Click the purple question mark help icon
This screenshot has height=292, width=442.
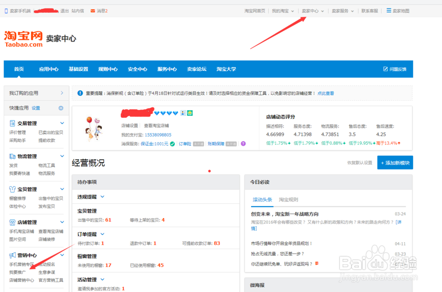point(243,144)
